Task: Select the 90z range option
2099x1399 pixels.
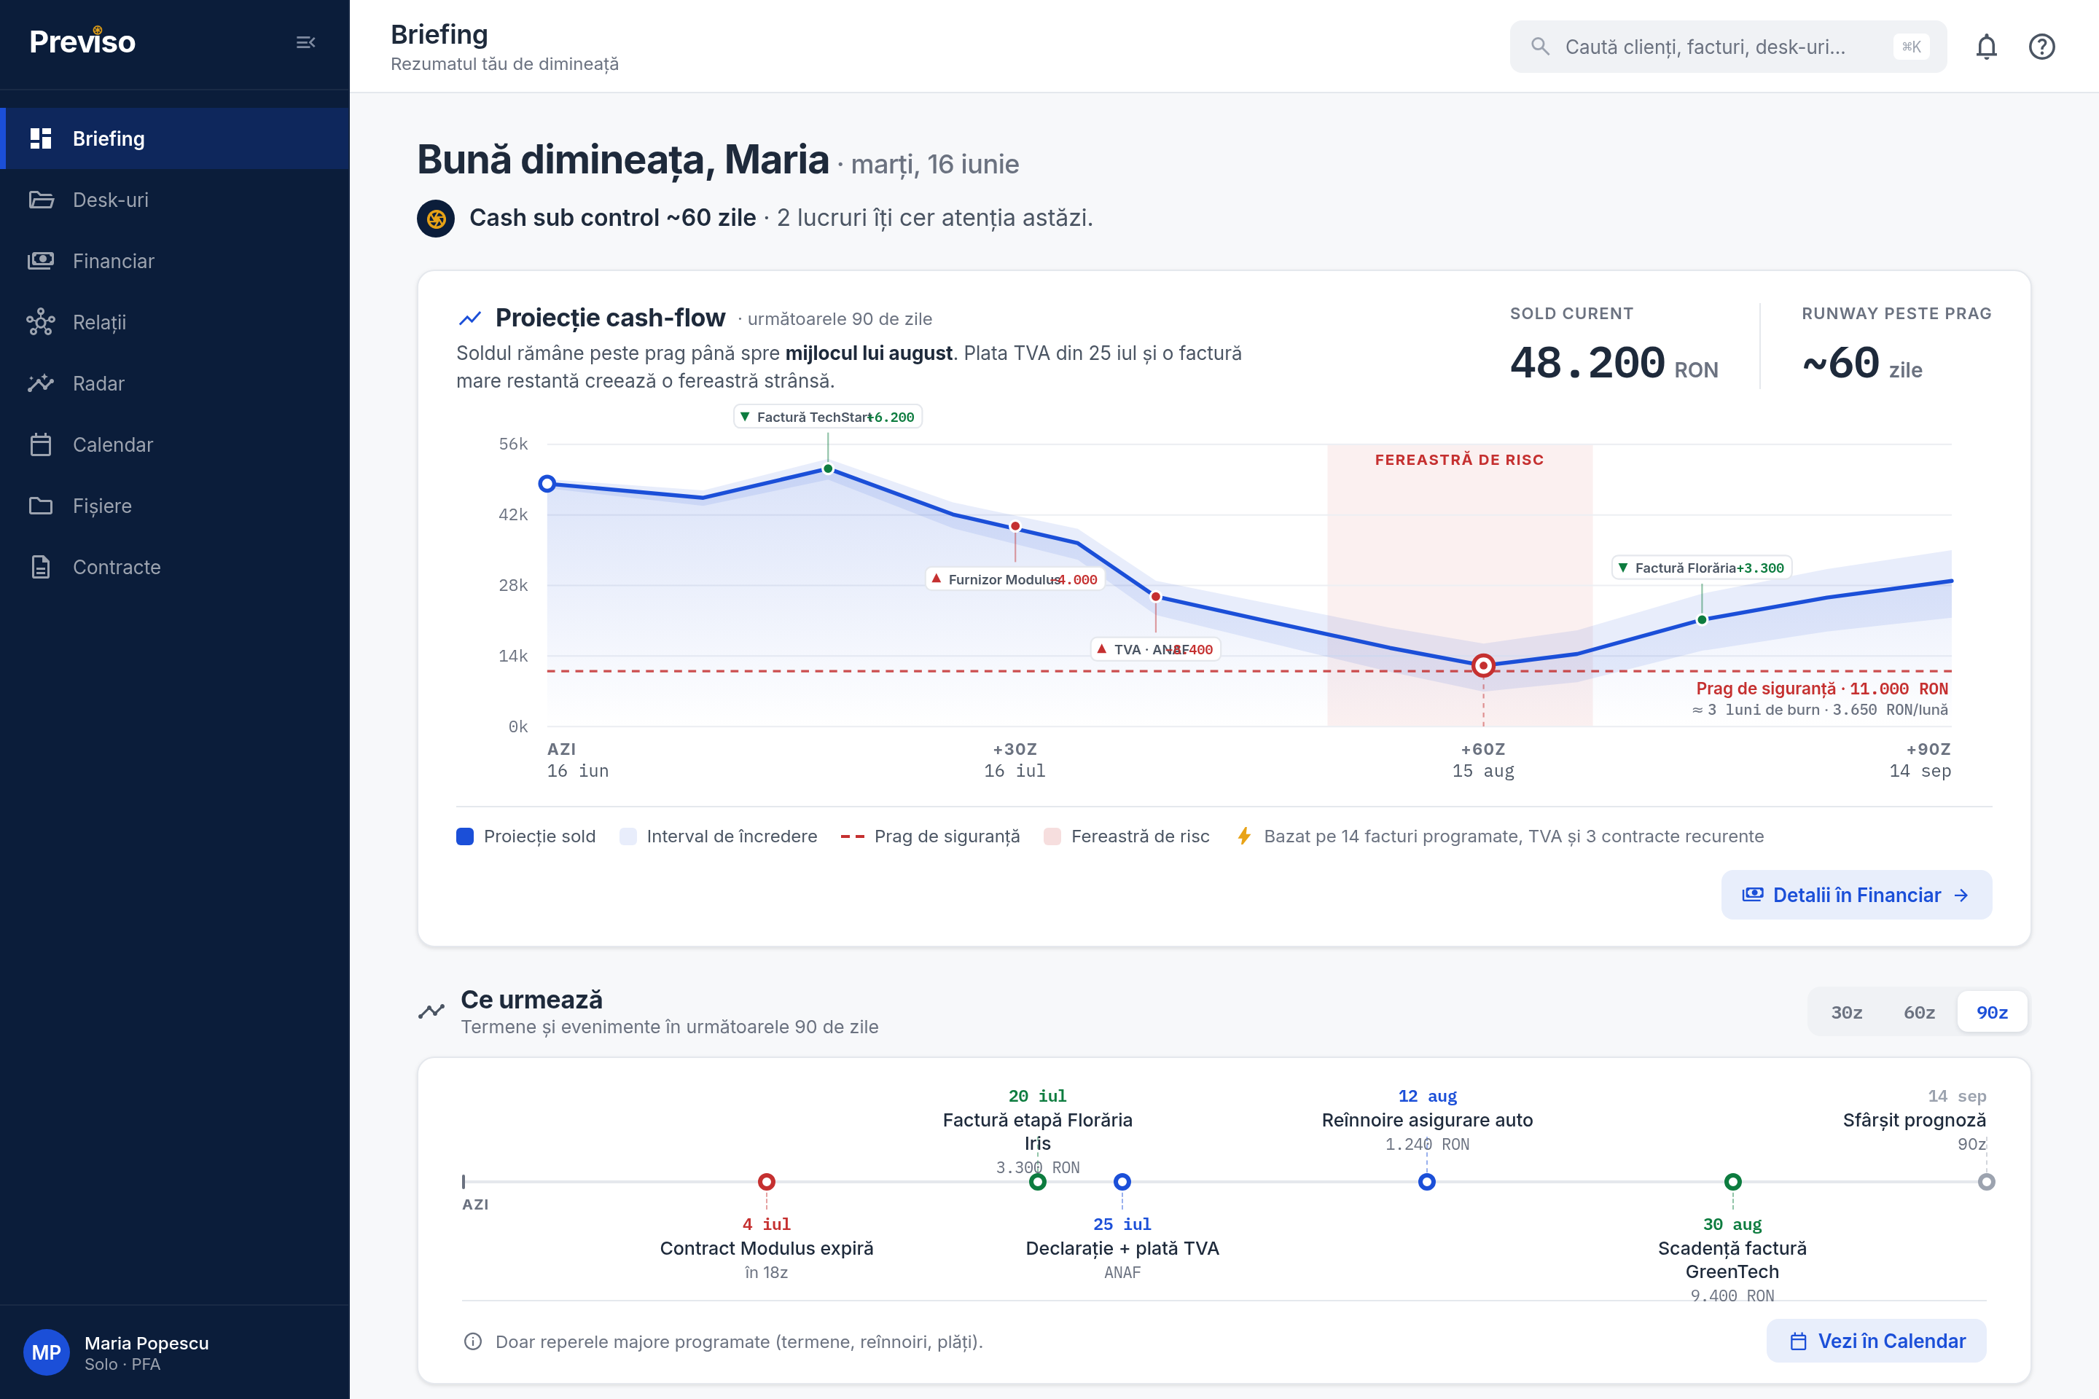Action: coord(1992,1013)
